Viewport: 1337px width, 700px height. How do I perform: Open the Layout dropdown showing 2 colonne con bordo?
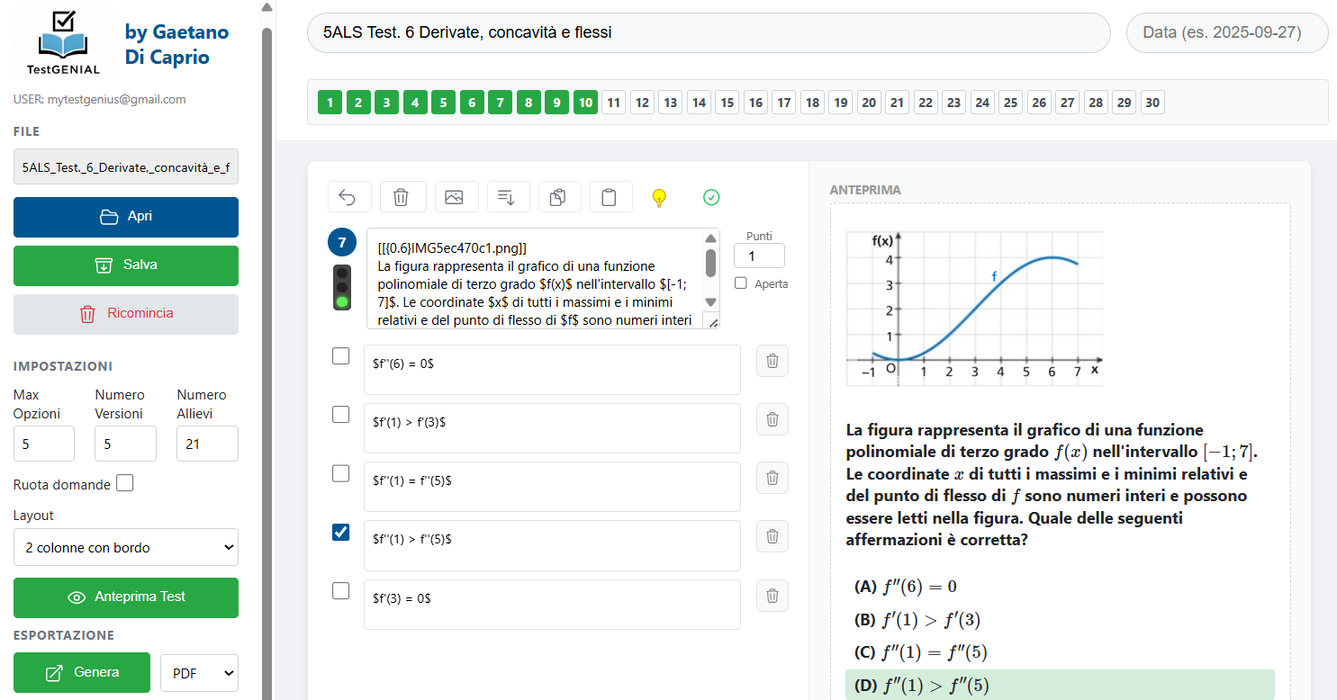pyautogui.click(x=125, y=547)
